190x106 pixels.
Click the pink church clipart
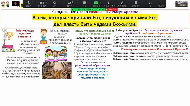pos(9,46)
